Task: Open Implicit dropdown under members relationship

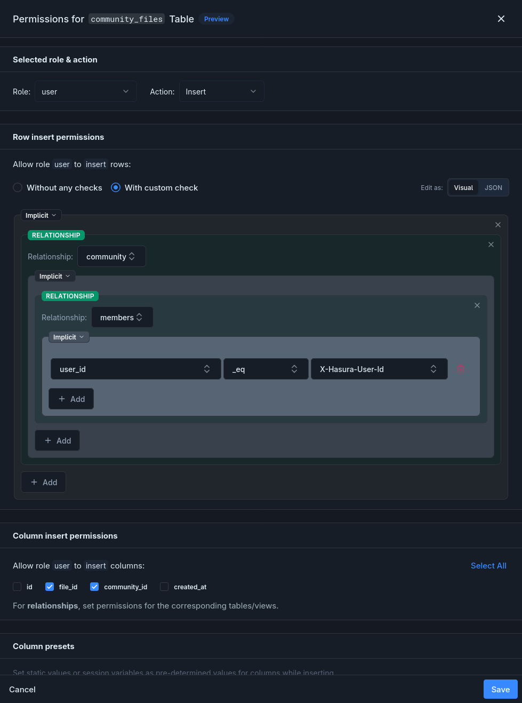Action: [69, 337]
